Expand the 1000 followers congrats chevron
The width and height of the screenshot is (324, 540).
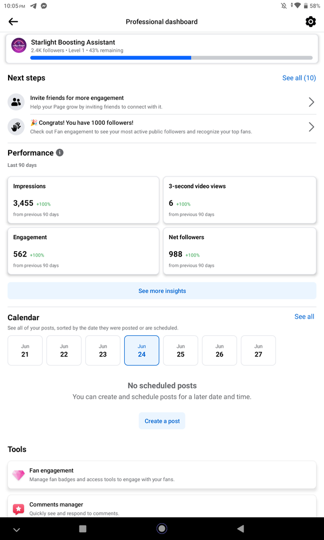click(x=311, y=127)
